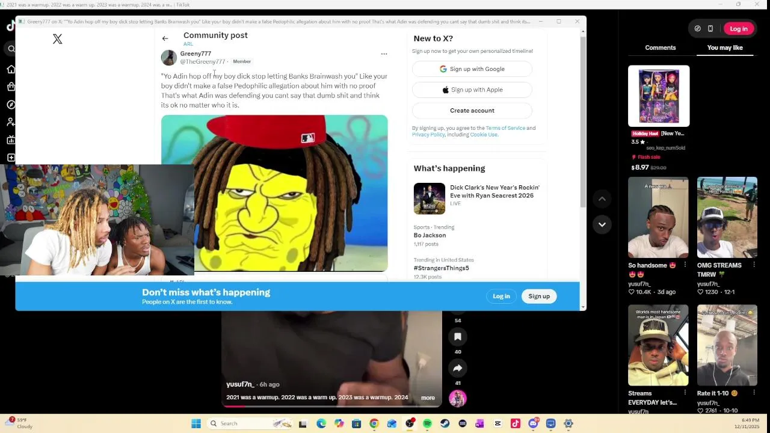The height and width of the screenshot is (433, 770).
Task: Open the TikTok search icon in the sidebar
Action: (x=11, y=49)
